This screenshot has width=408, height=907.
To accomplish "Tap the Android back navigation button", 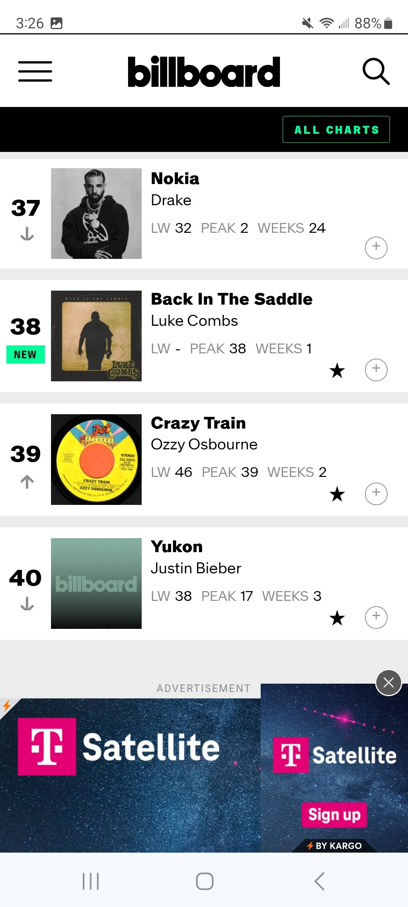I will (x=319, y=881).
